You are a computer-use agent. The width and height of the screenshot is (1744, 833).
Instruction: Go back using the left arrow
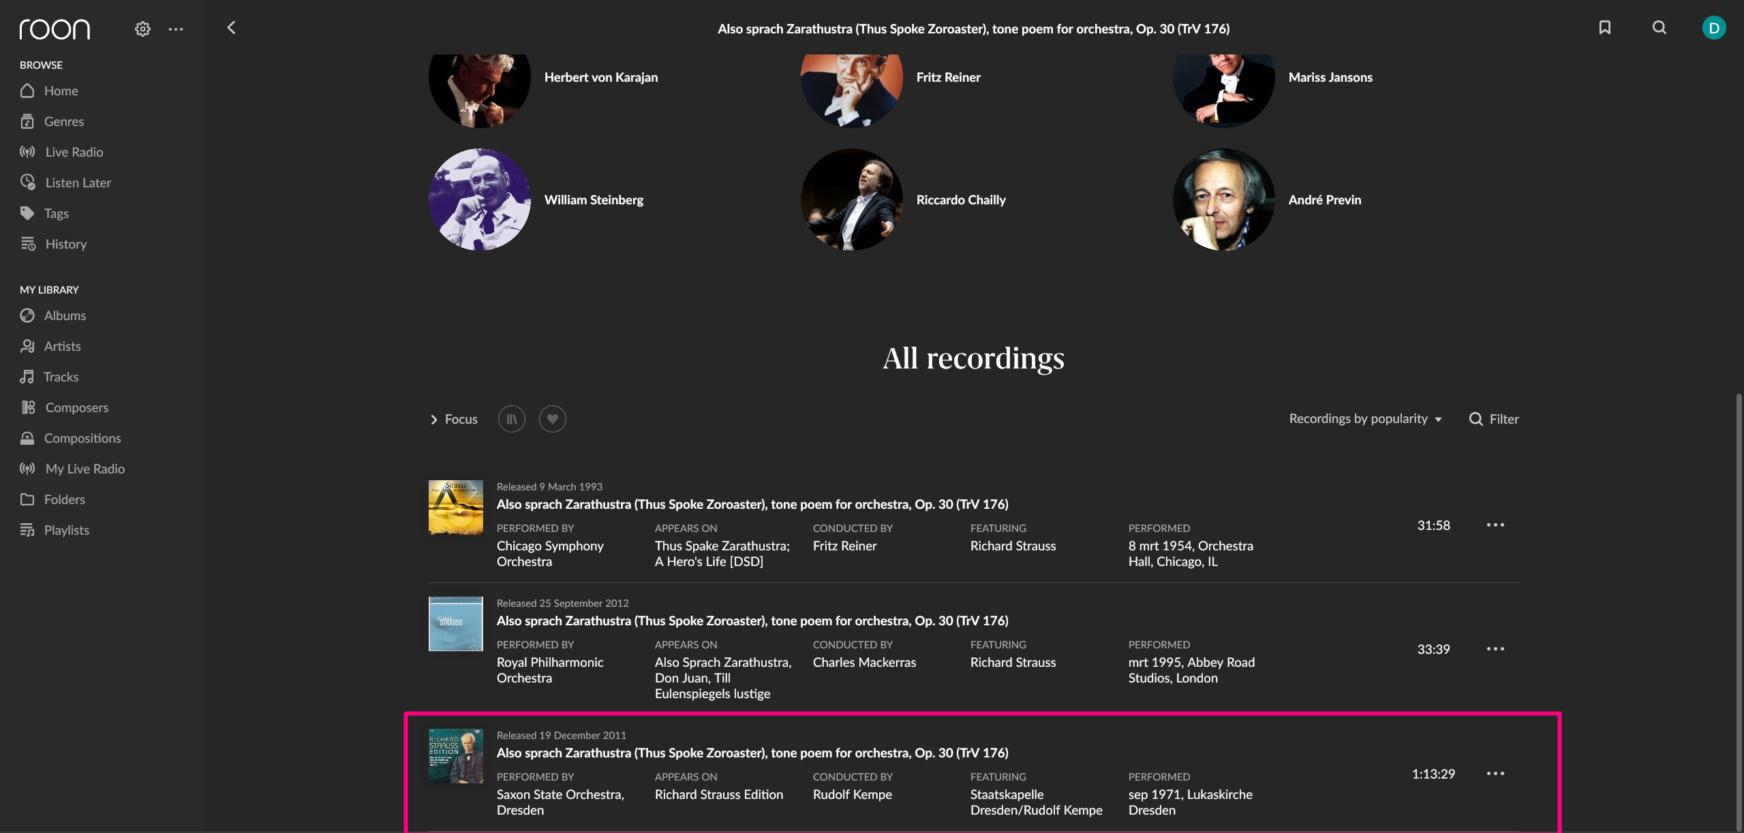[232, 27]
